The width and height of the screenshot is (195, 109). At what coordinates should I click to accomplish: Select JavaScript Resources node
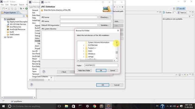coord(18,29)
